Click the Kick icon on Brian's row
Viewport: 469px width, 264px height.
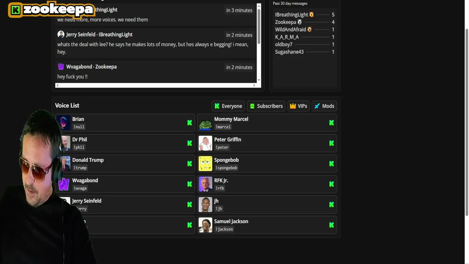189,123
